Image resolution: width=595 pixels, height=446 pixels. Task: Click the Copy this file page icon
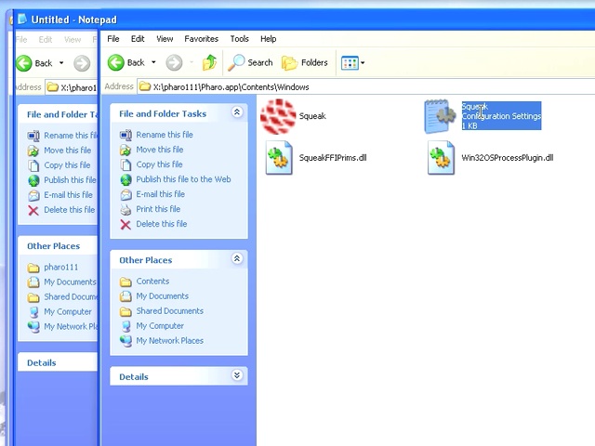point(126,164)
